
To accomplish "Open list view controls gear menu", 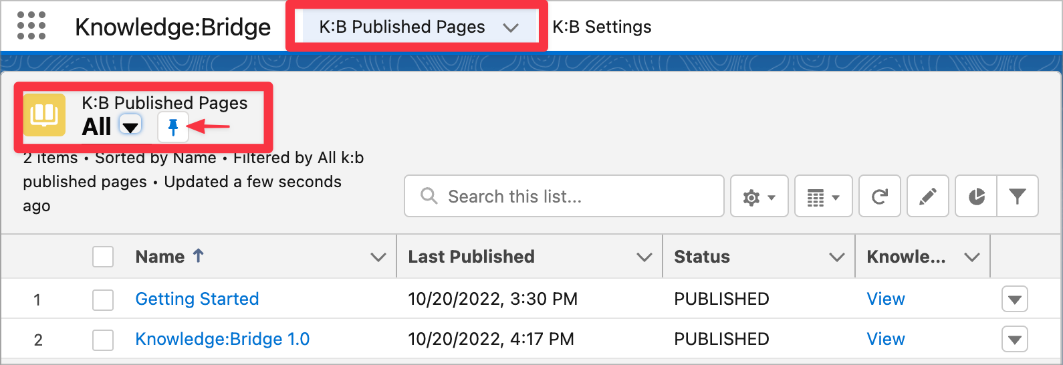I will click(x=759, y=197).
